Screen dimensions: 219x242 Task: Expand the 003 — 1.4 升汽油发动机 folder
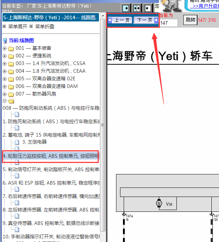(x=4, y=64)
